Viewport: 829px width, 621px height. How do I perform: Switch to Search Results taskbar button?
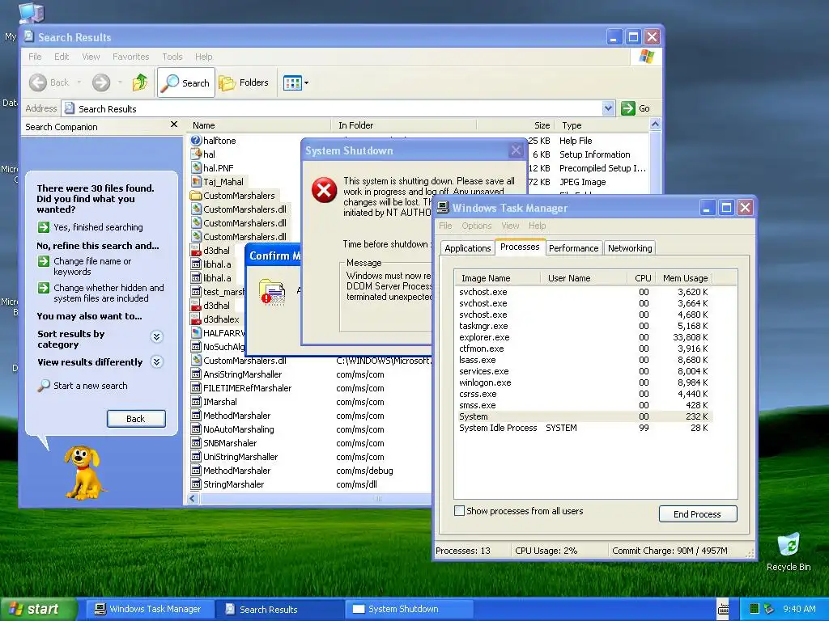click(x=278, y=609)
